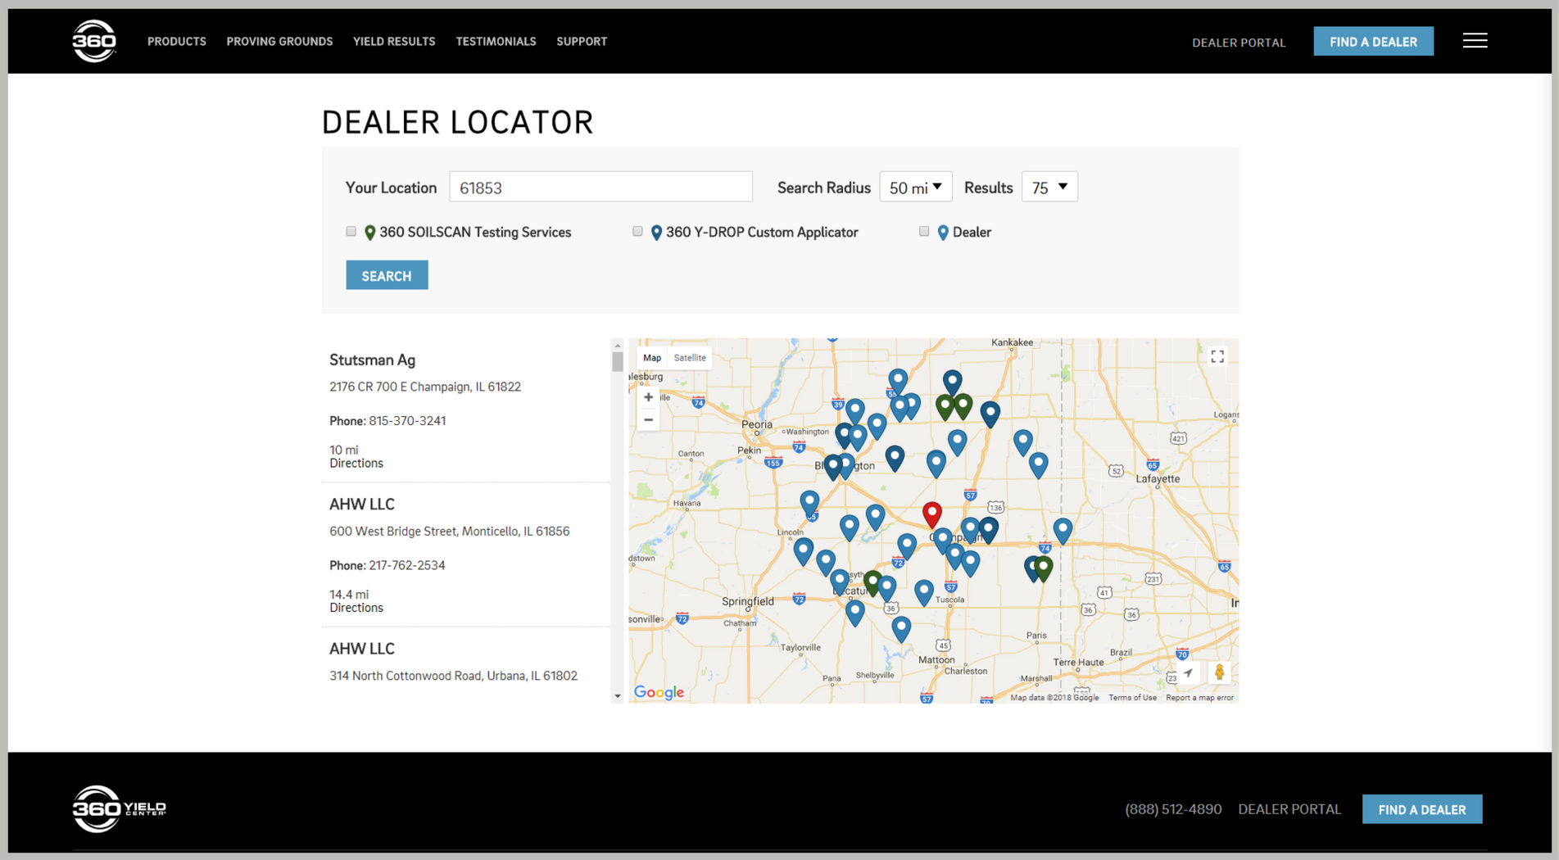Click the red location marker on map
Image resolution: width=1559 pixels, height=860 pixels.
click(931, 514)
